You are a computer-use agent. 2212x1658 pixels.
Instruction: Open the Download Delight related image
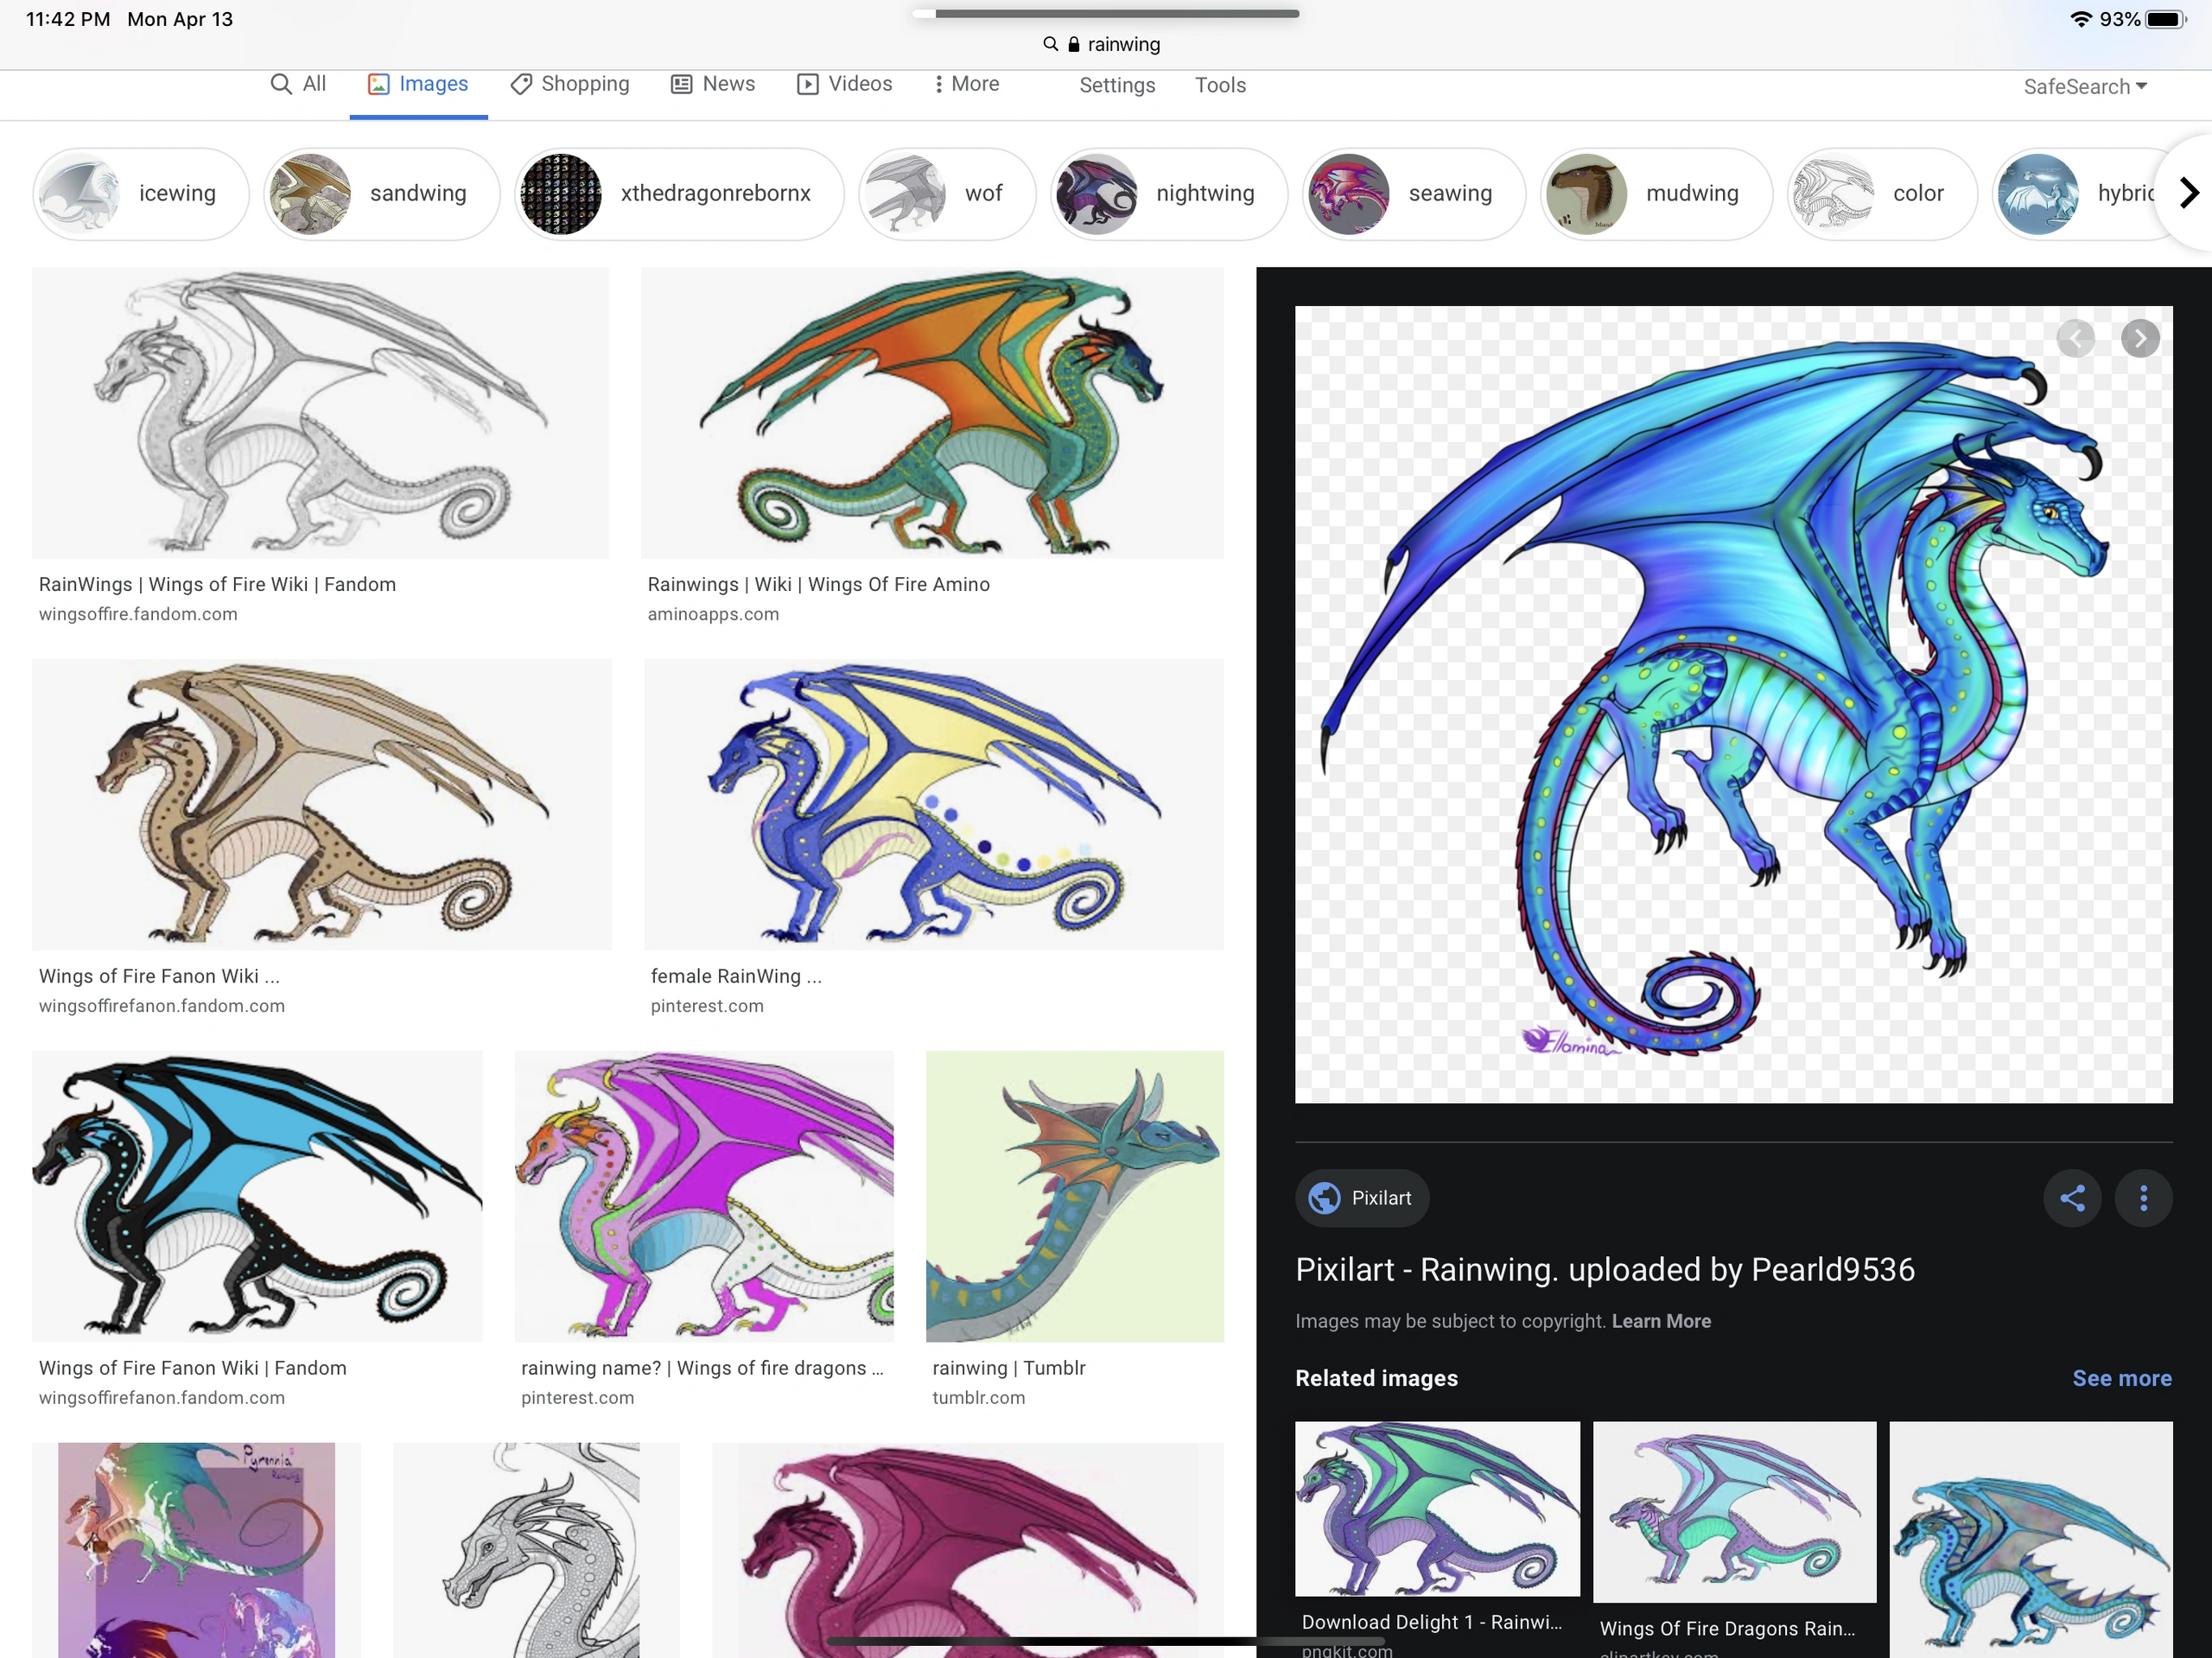point(1437,1508)
